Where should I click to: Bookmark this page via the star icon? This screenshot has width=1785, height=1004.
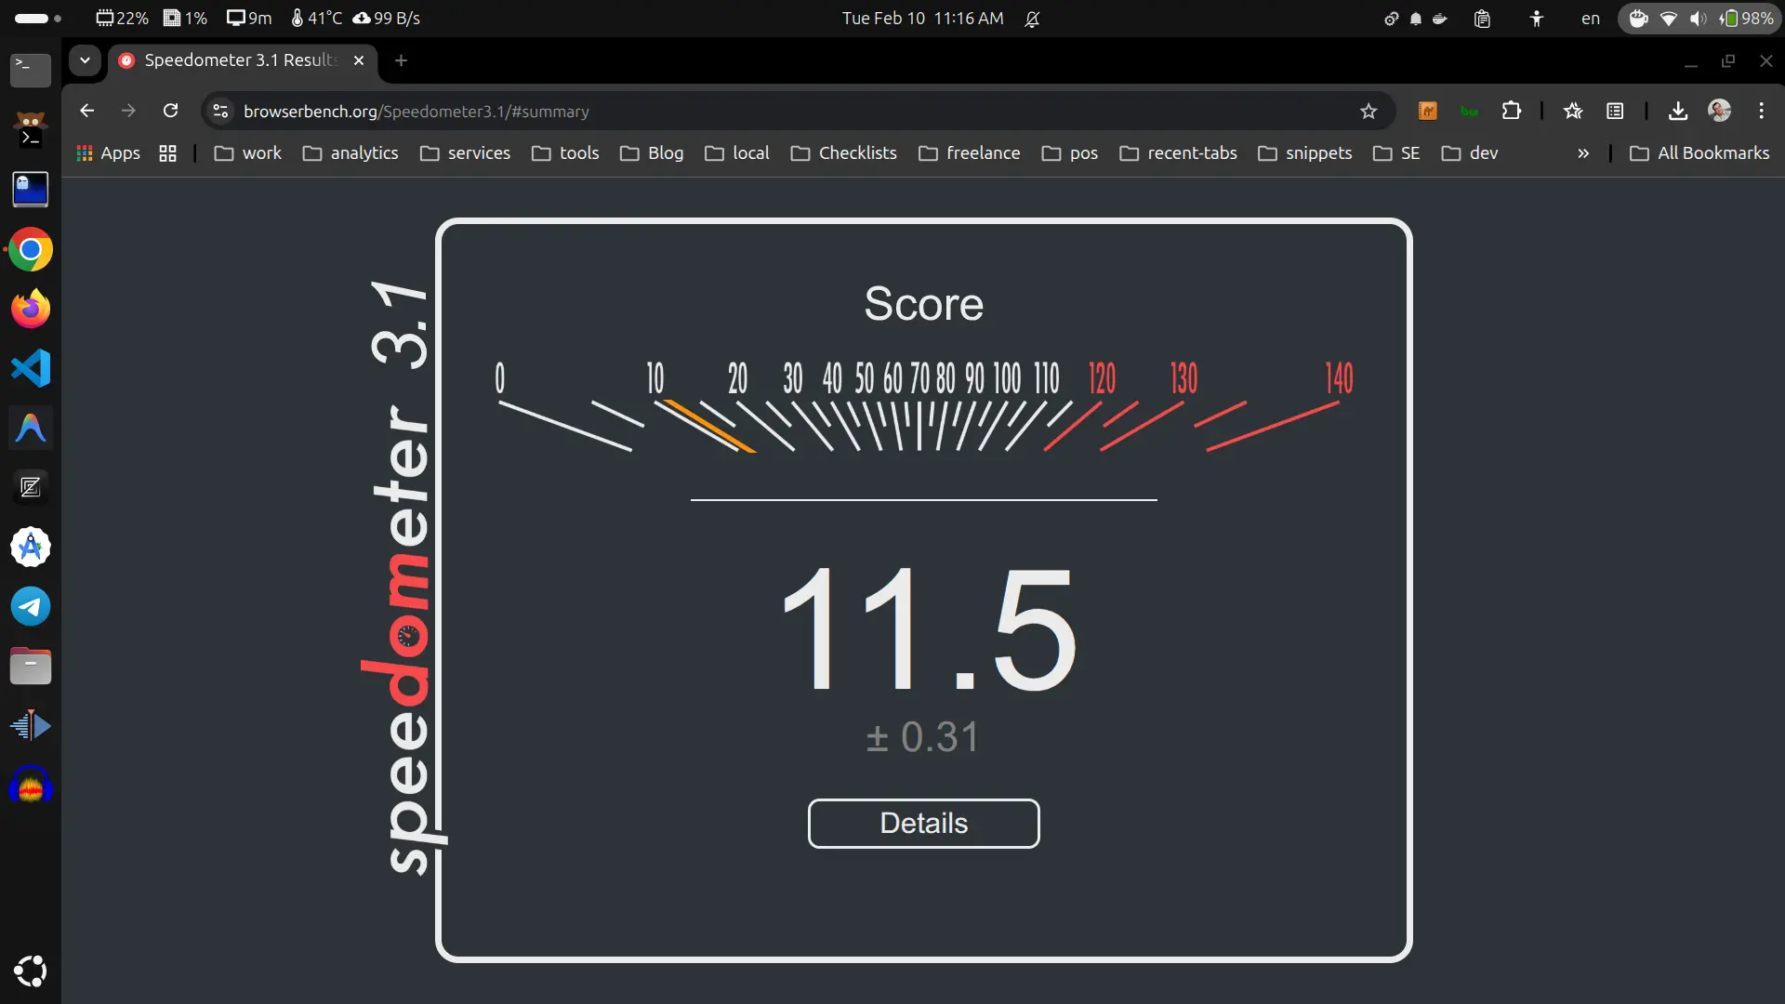click(x=1368, y=111)
